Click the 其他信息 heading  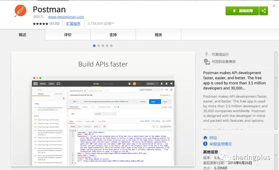pyautogui.click(x=211, y=152)
